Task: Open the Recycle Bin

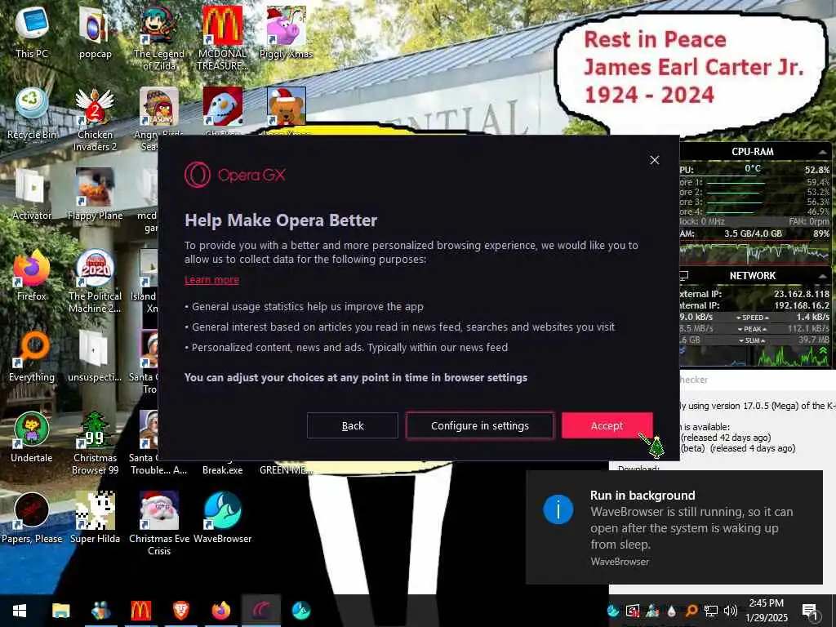Action: click(x=32, y=113)
